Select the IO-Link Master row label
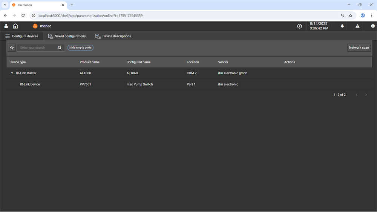The width and height of the screenshot is (377, 212). (26, 73)
